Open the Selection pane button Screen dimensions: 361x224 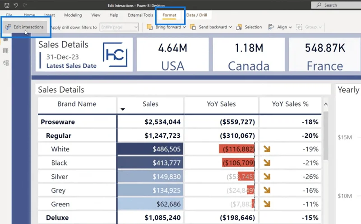click(249, 27)
